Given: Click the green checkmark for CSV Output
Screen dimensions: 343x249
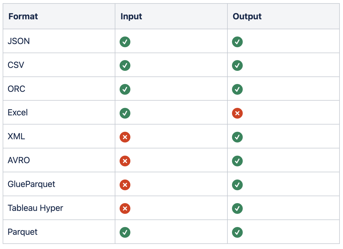Looking at the screenshot, I should tap(237, 65).
